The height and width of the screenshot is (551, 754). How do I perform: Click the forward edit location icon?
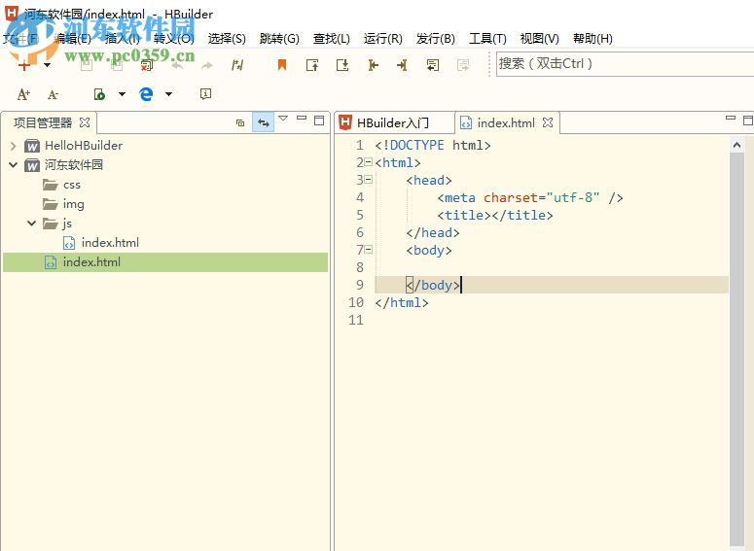(463, 65)
